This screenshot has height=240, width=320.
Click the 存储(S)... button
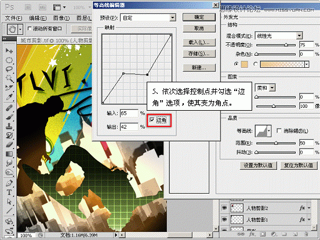(199, 54)
